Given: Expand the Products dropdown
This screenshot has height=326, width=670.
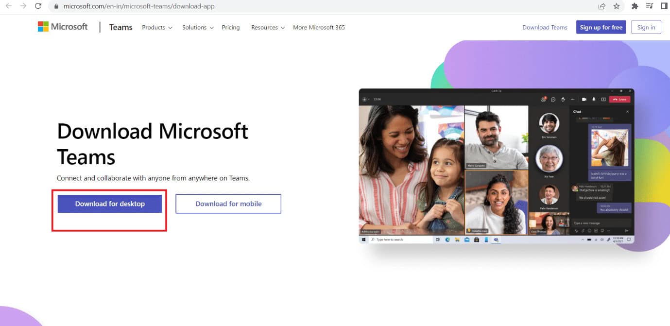Looking at the screenshot, I should [x=156, y=28].
